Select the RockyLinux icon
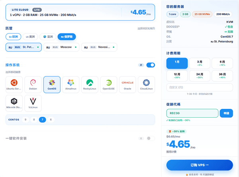Screen dimensions: 239x177 coord(90,85)
